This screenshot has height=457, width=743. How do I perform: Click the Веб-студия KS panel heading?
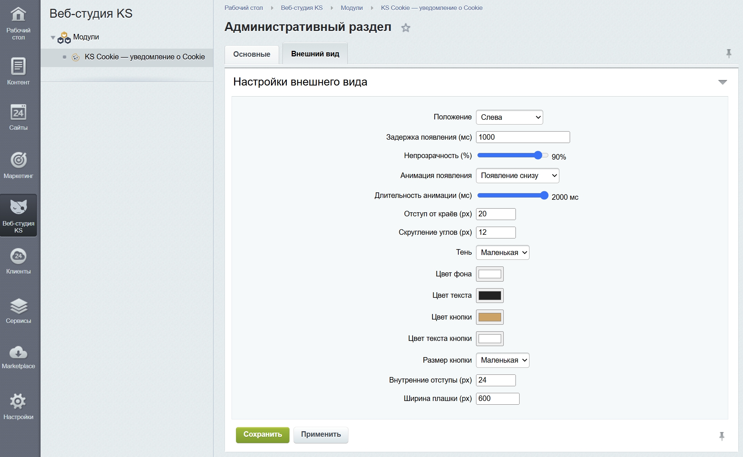91,14
